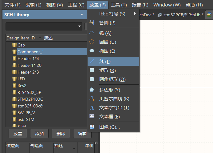The width and height of the screenshot is (213, 153).
Task: Open the SCH Library panel dropdown arrow
Action: [82, 14]
